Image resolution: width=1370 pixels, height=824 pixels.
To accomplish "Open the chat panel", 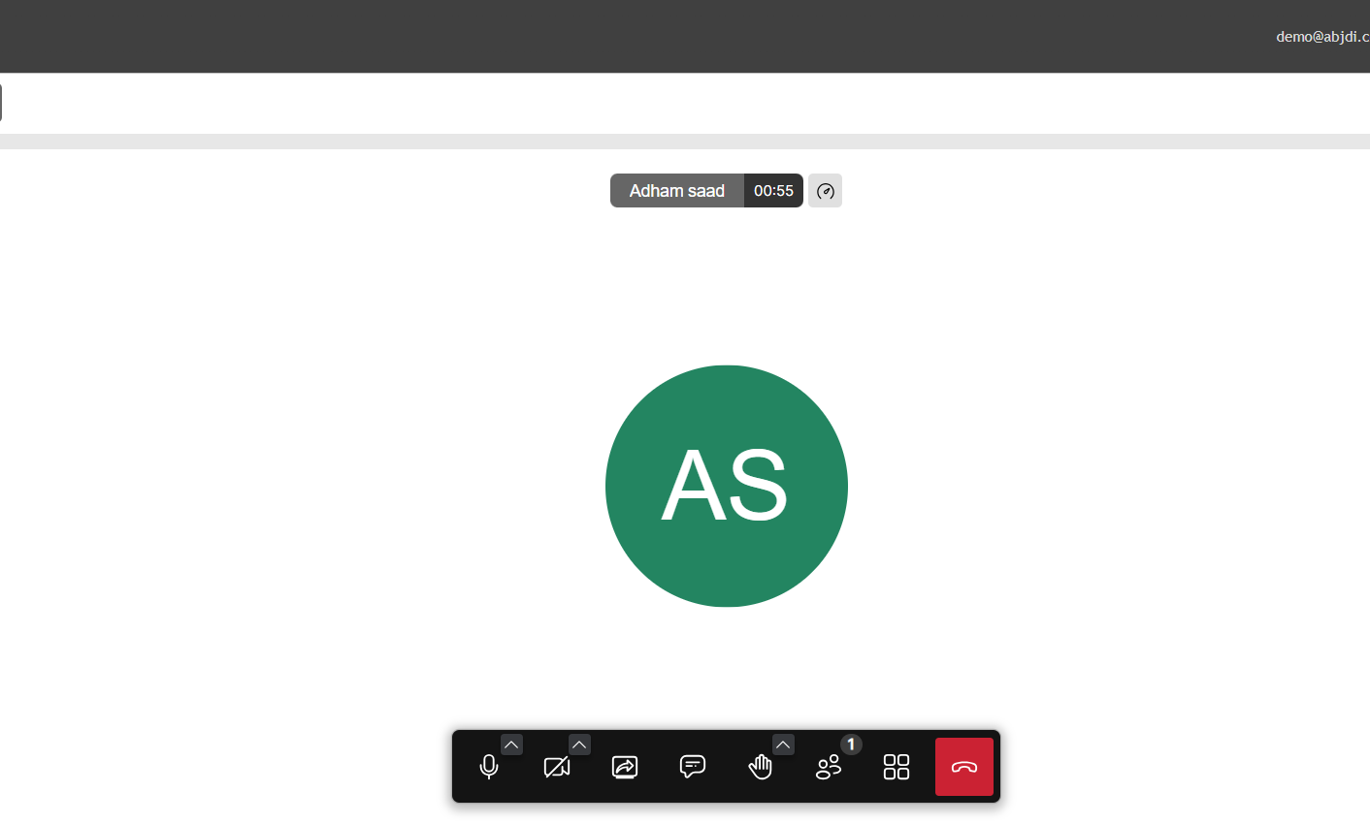I will click(693, 767).
